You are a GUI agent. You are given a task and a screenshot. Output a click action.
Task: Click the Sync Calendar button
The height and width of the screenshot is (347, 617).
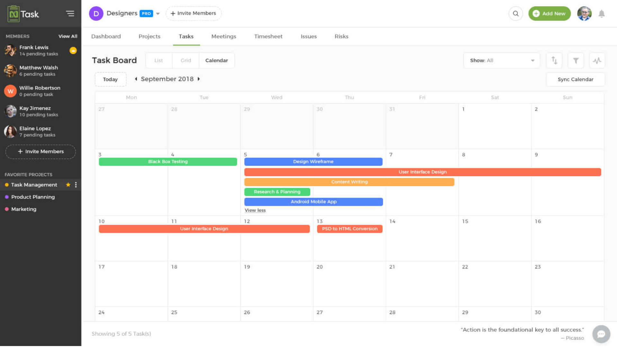575,79
